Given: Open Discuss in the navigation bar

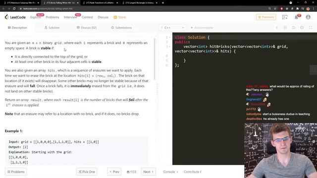Looking at the screenshot, I should 103,17.
